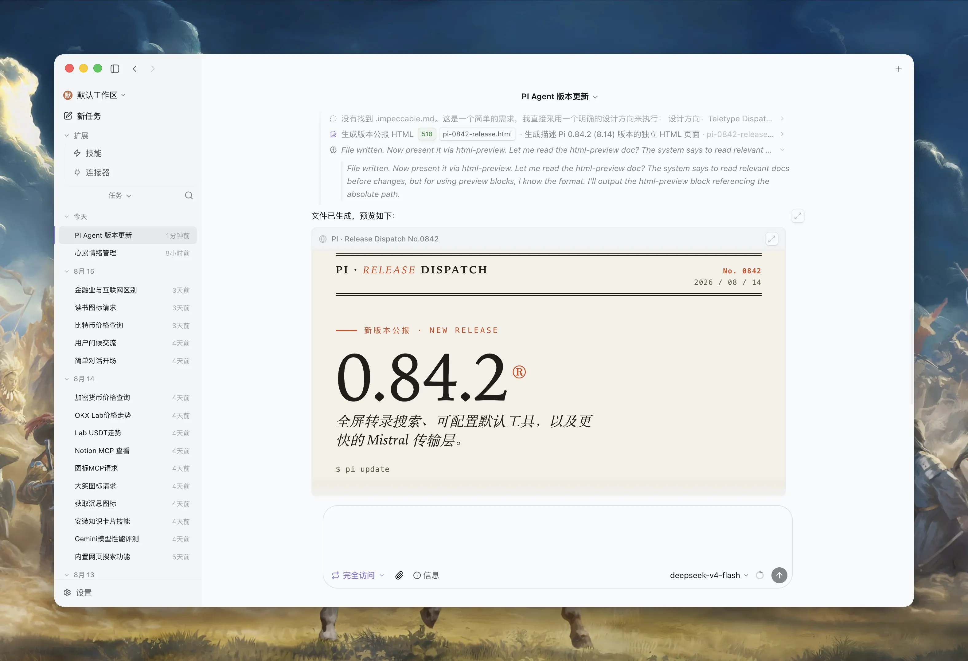This screenshot has height=661, width=968.
Task: Open the 完全访问 permission dropdown
Action: (x=358, y=575)
